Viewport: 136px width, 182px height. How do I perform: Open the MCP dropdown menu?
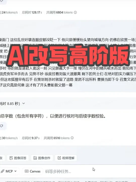pos(9,171)
